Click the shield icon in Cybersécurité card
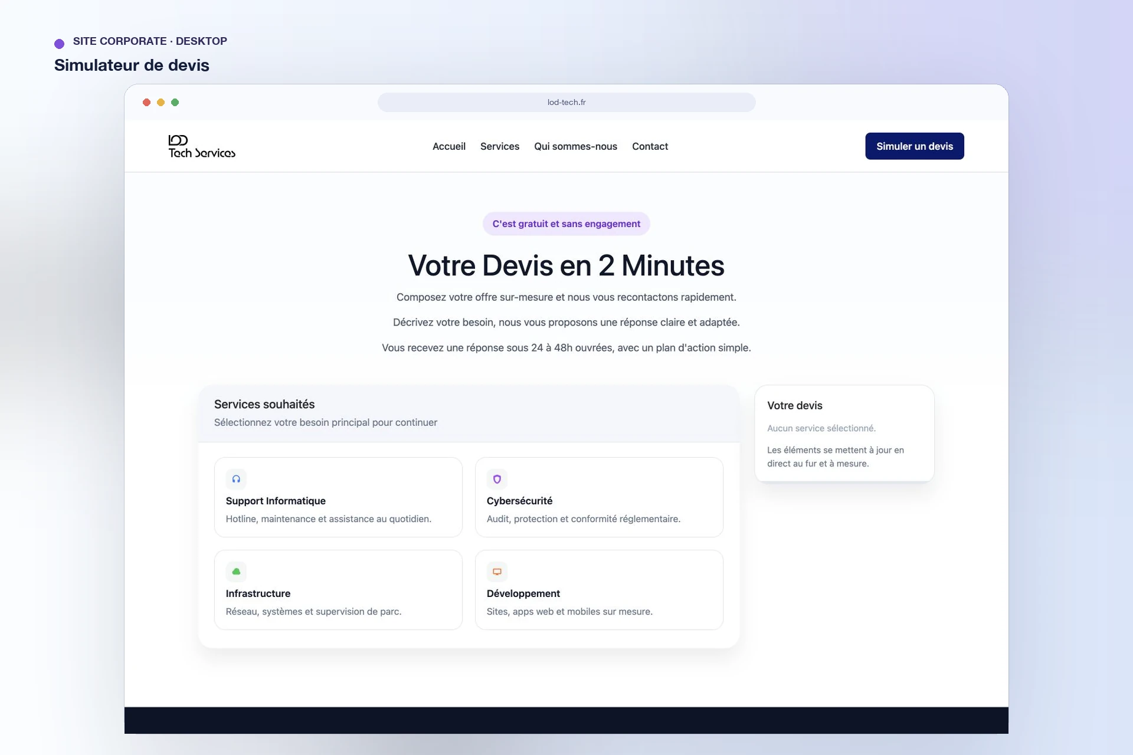This screenshot has width=1133, height=755. pos(497,479)
